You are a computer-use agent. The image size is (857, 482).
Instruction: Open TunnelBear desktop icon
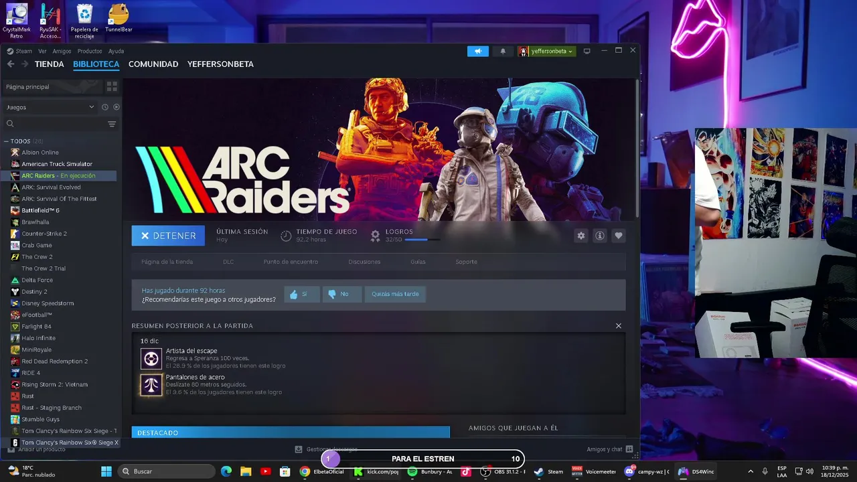coord(119,19)
